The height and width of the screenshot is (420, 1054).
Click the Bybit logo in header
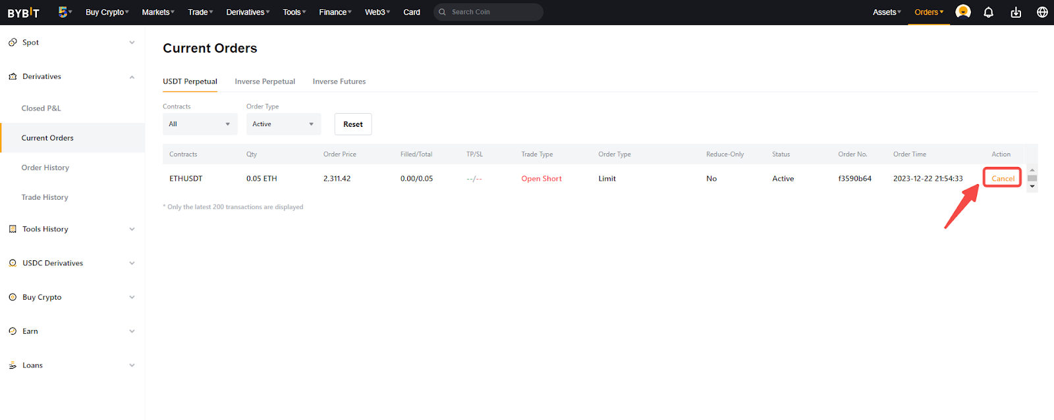(x=23, y=12)
